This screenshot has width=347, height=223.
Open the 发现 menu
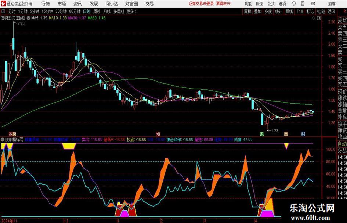[x=94, y=4]
